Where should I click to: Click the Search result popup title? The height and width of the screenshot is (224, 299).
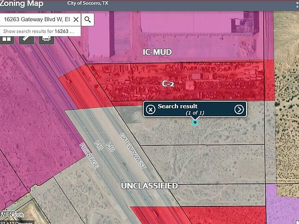click(x=178, y=106)
